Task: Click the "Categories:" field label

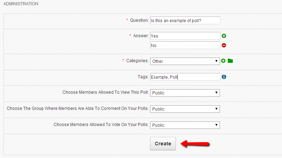Action: 137,61
